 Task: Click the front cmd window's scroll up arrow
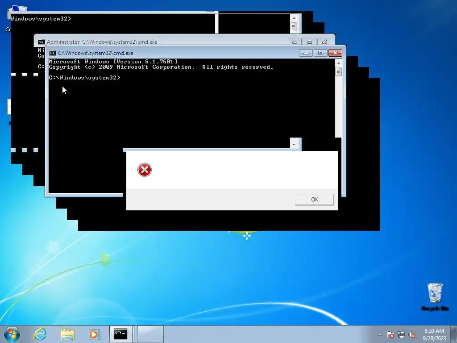[x=338, y=63]
